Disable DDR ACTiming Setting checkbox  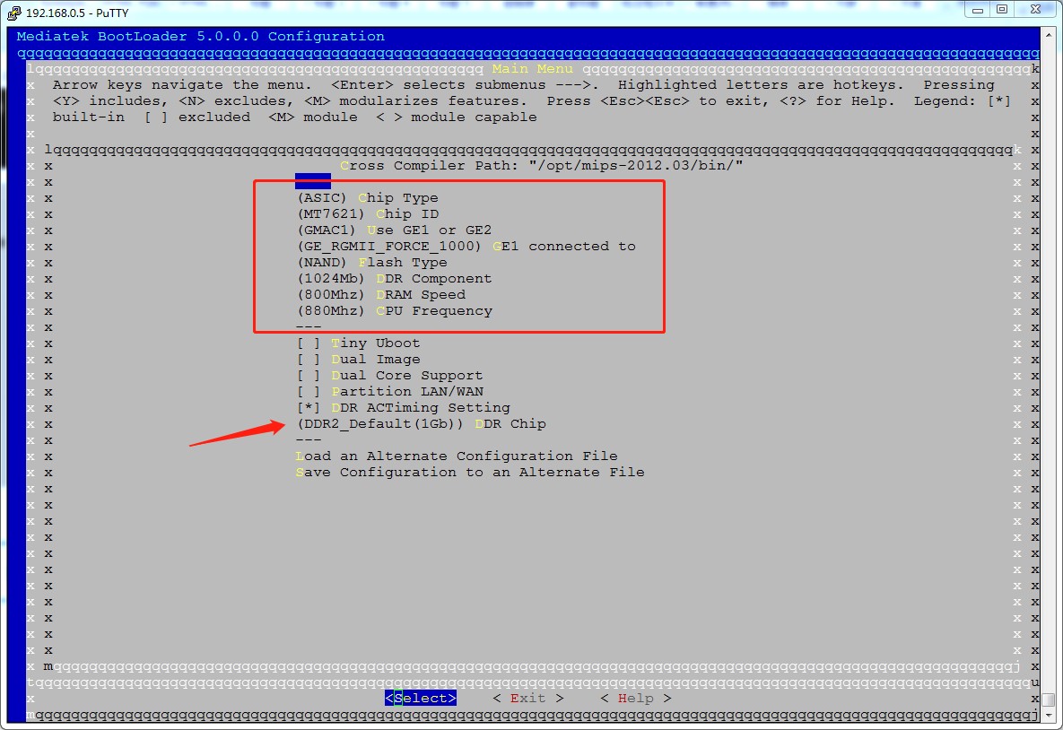pyautogui.click(x=309, y=408)
